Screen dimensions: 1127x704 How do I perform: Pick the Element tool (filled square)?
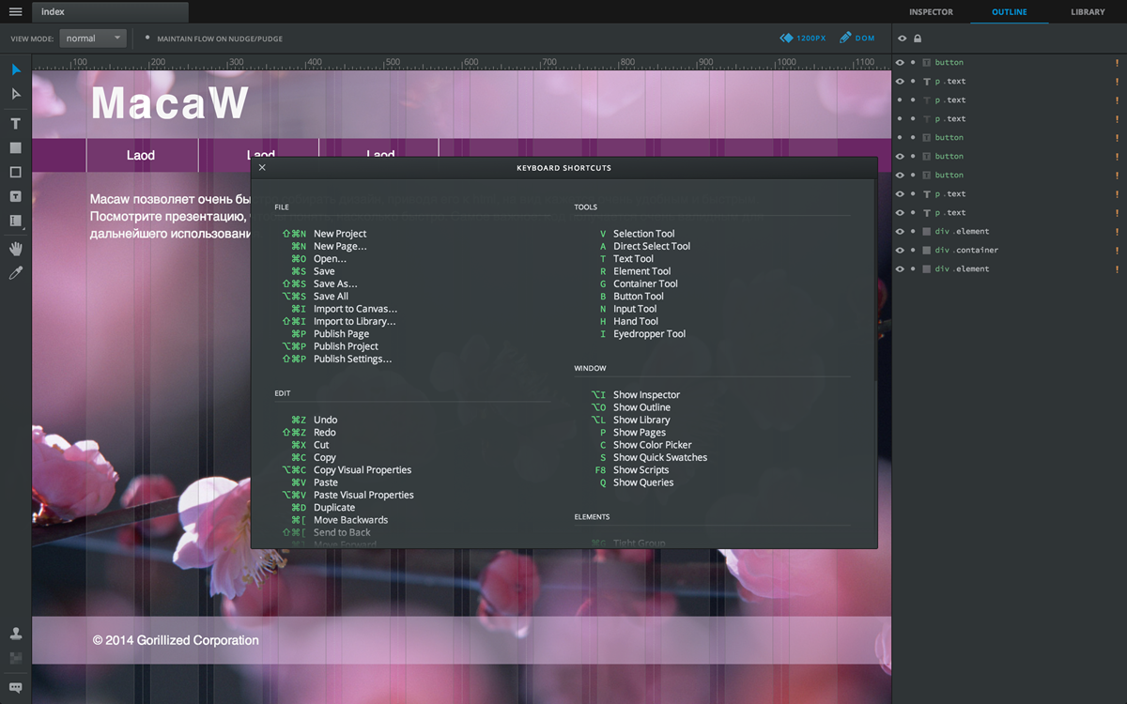[16, 148]
